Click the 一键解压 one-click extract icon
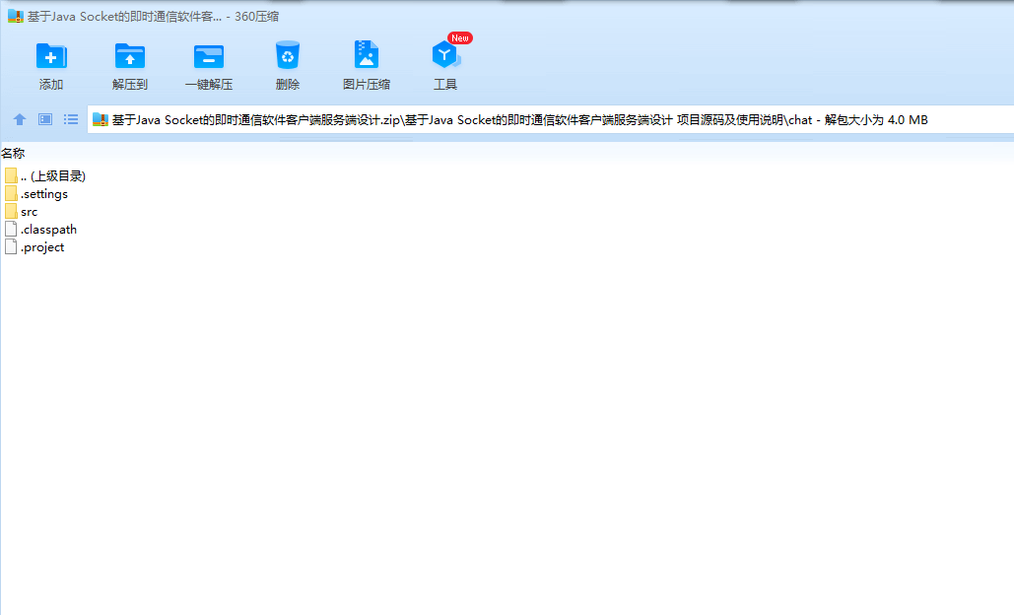Viewport: 1014px width, 615px height. pyautogui.click(x=208, y=56)
